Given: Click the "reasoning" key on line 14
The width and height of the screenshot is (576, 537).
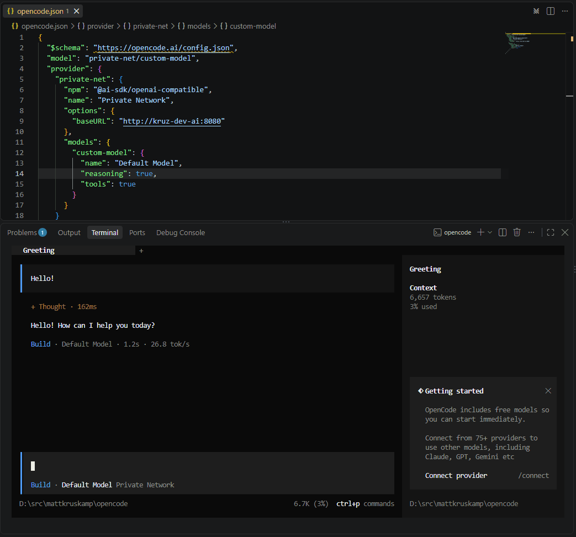Looking at the screenshot, I should tap(104, 174).
